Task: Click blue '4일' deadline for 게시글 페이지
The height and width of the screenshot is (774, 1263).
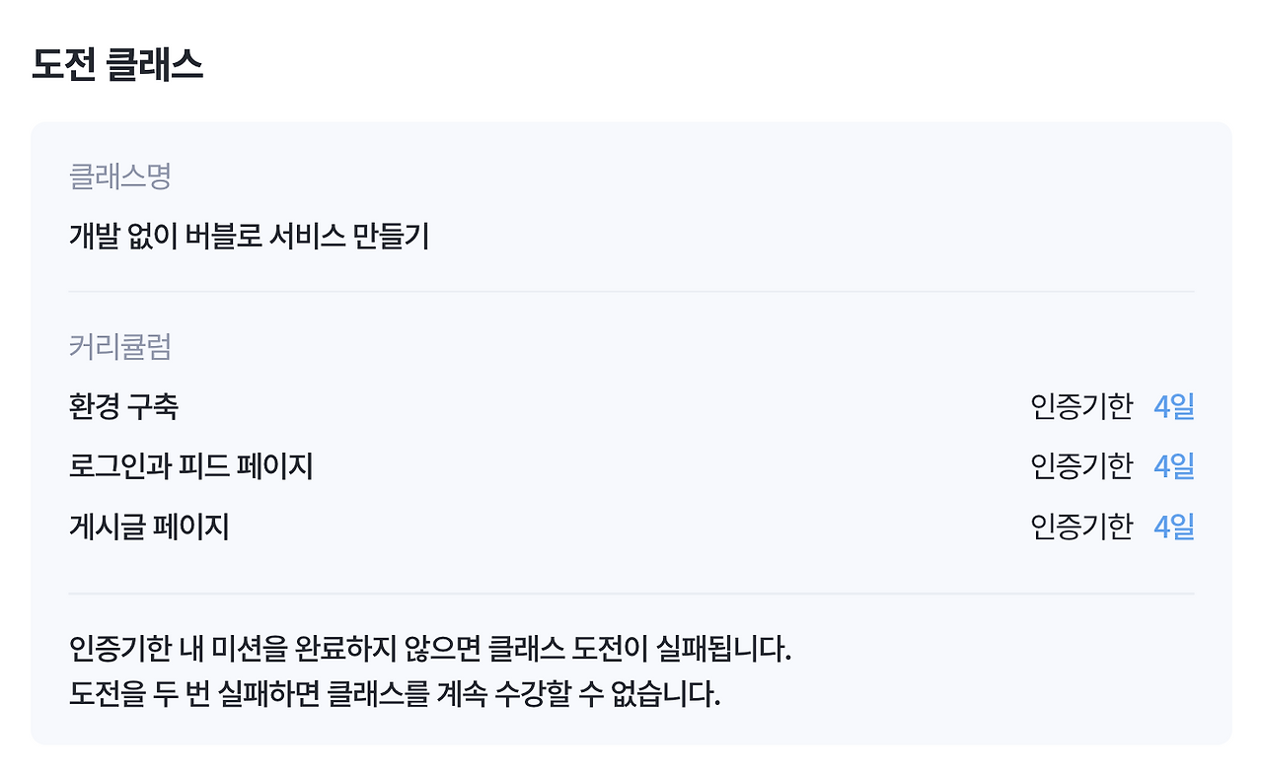Action: [1173, 527]
